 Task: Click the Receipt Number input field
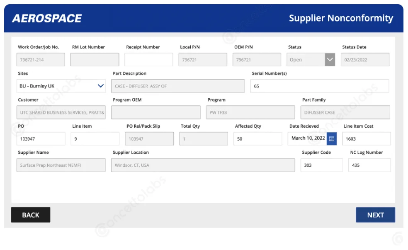[x=148, y=60]
